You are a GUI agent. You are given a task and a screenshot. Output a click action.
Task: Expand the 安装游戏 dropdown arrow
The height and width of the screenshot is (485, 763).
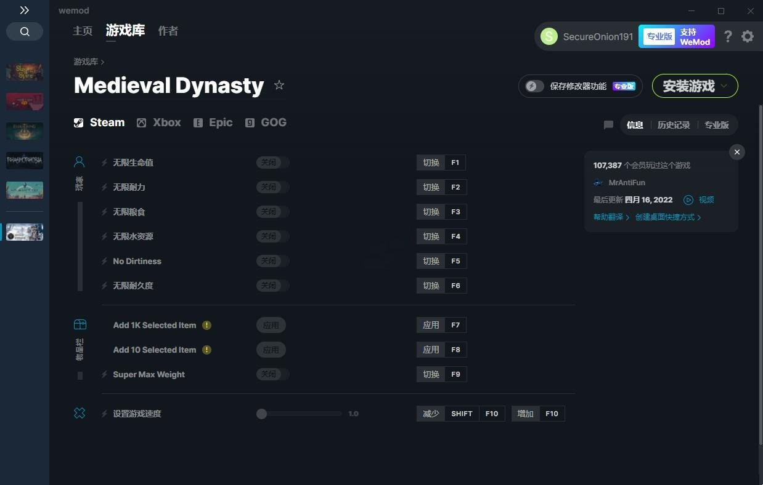coord(724,86)
